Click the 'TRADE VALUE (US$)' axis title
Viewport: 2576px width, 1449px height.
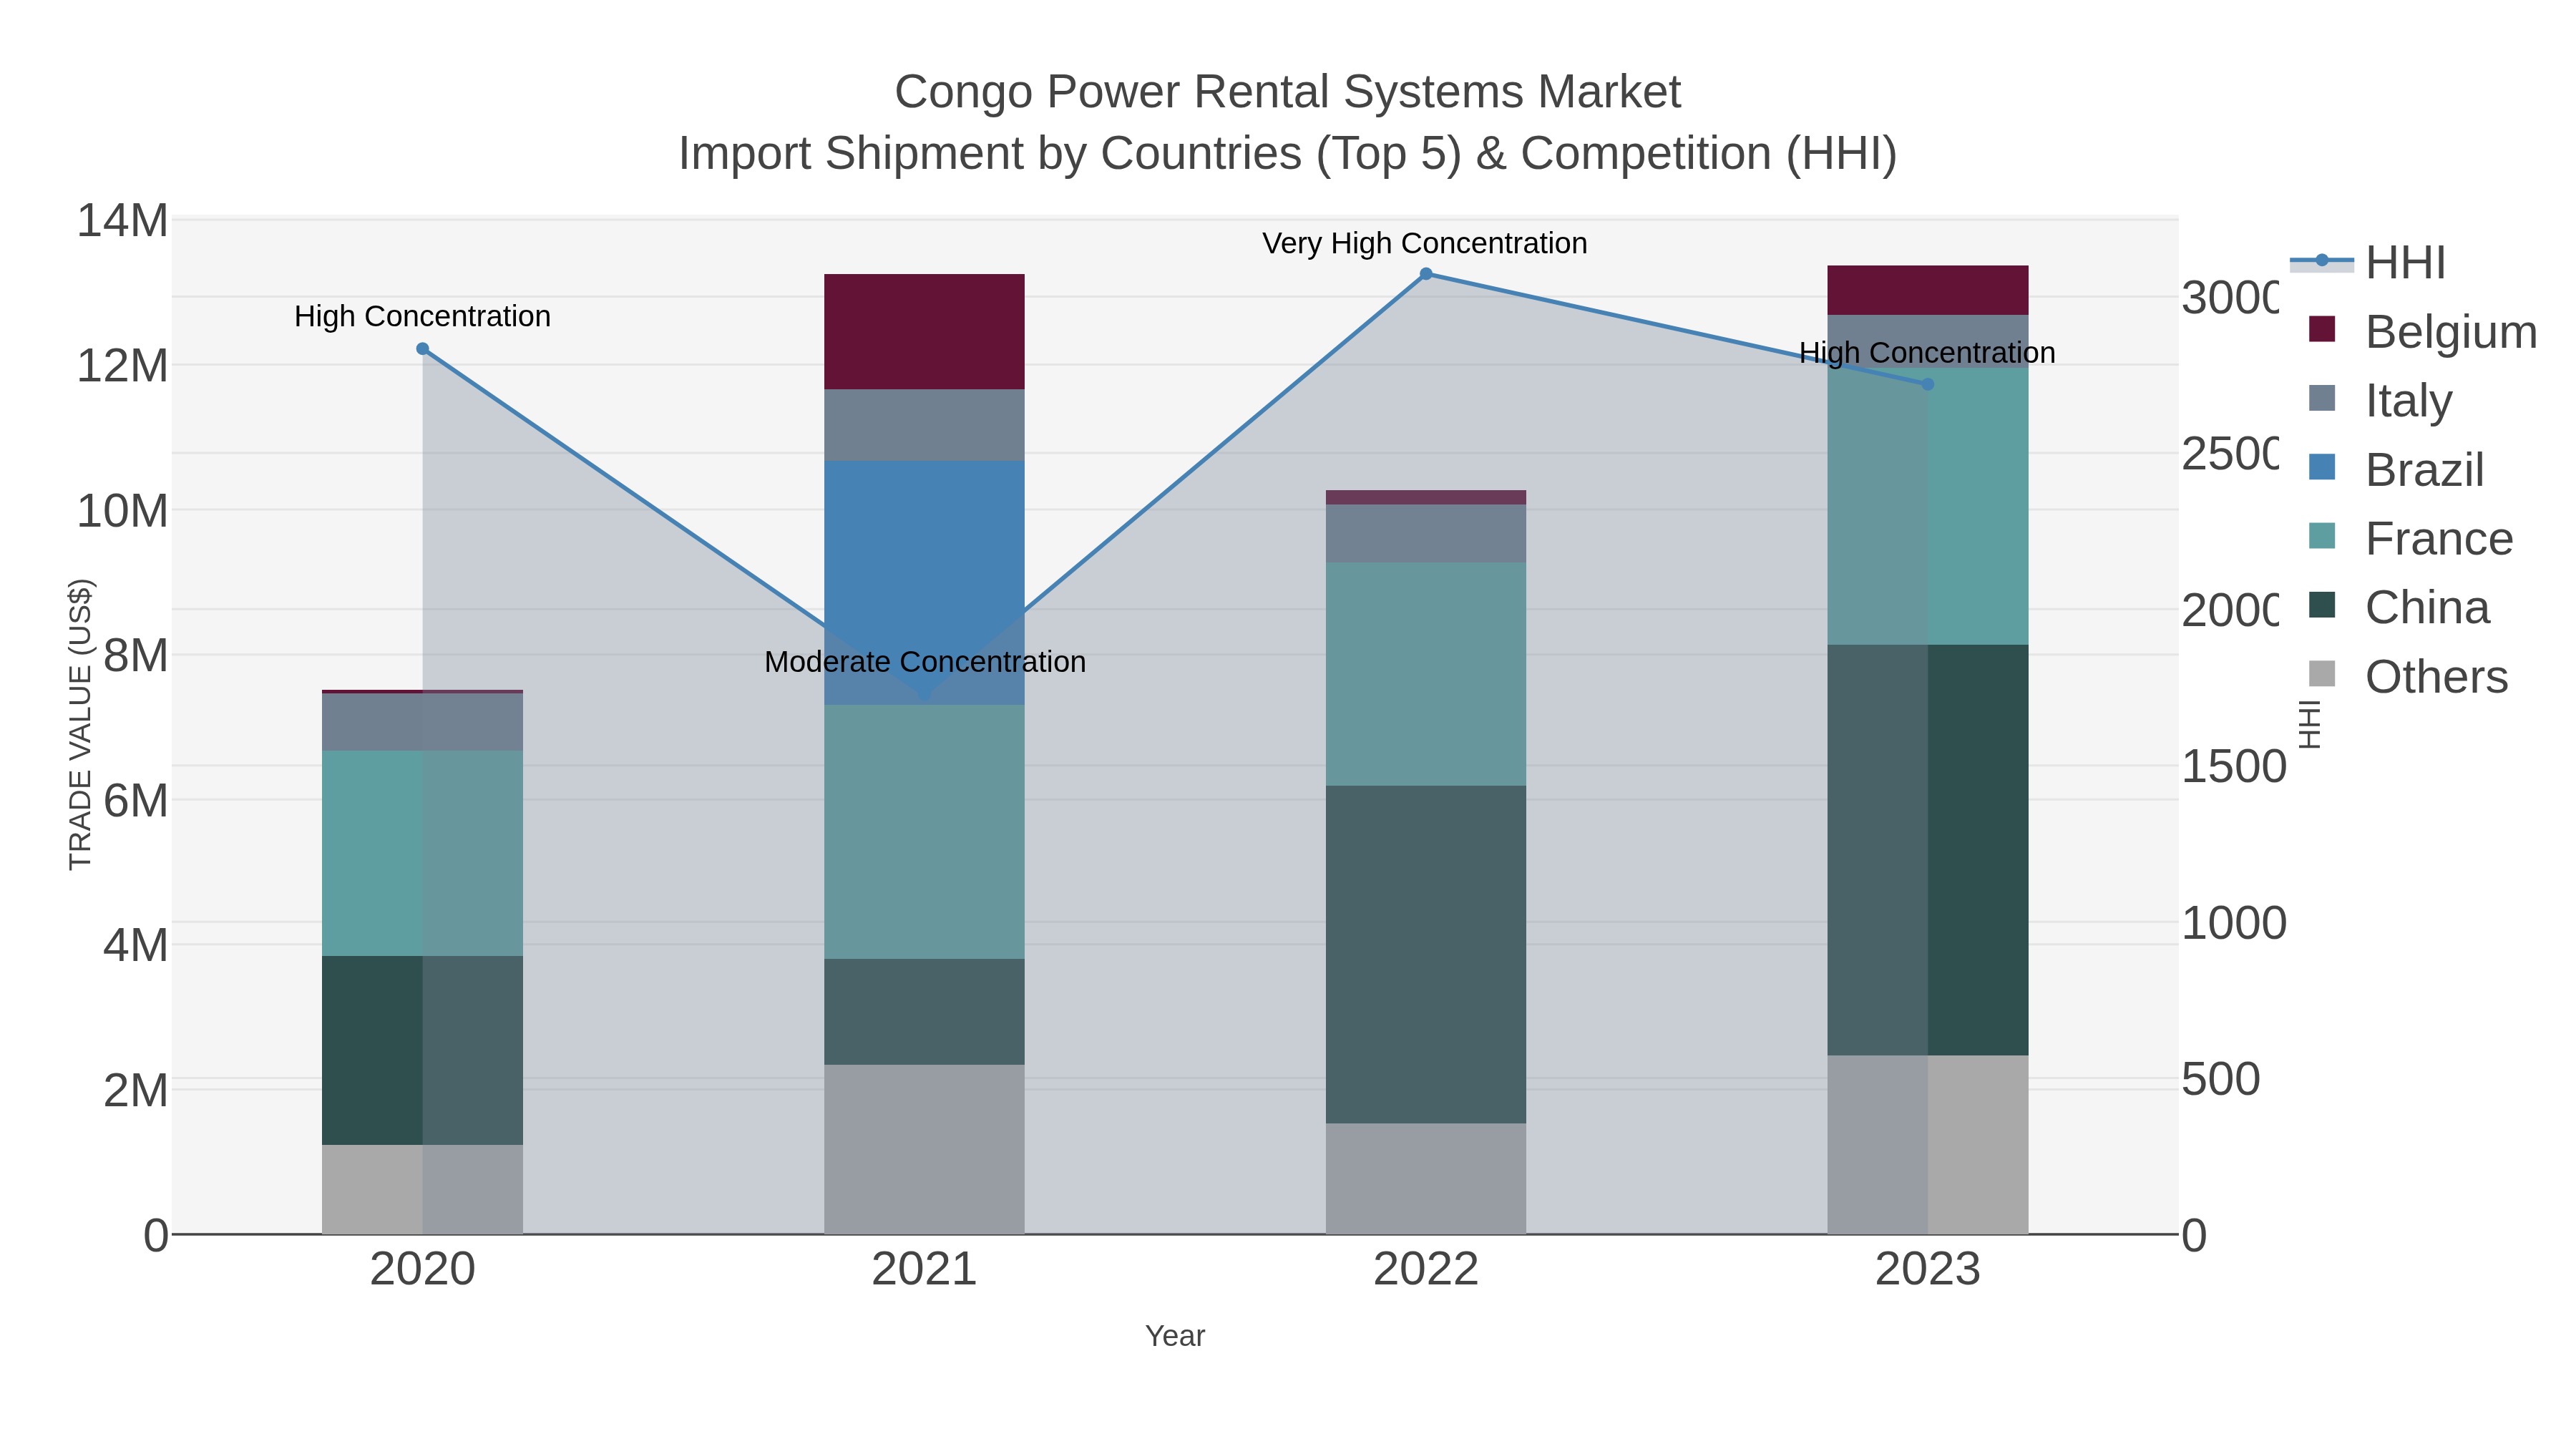(80, 724)
